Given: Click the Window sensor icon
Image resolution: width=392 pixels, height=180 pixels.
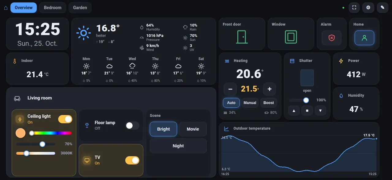Looking at the screenshot, I should (291, 37).
